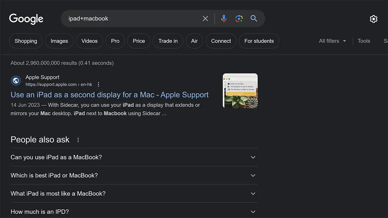Image resolution: width=388 pixels, height=218 pixels.
Task: Choose the Air filter chip
Action: tap(194, 41)
